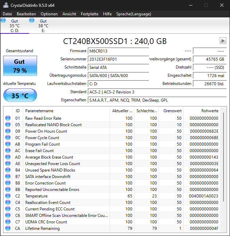Click the blue status orb of E: disk

tap(32, 20)
